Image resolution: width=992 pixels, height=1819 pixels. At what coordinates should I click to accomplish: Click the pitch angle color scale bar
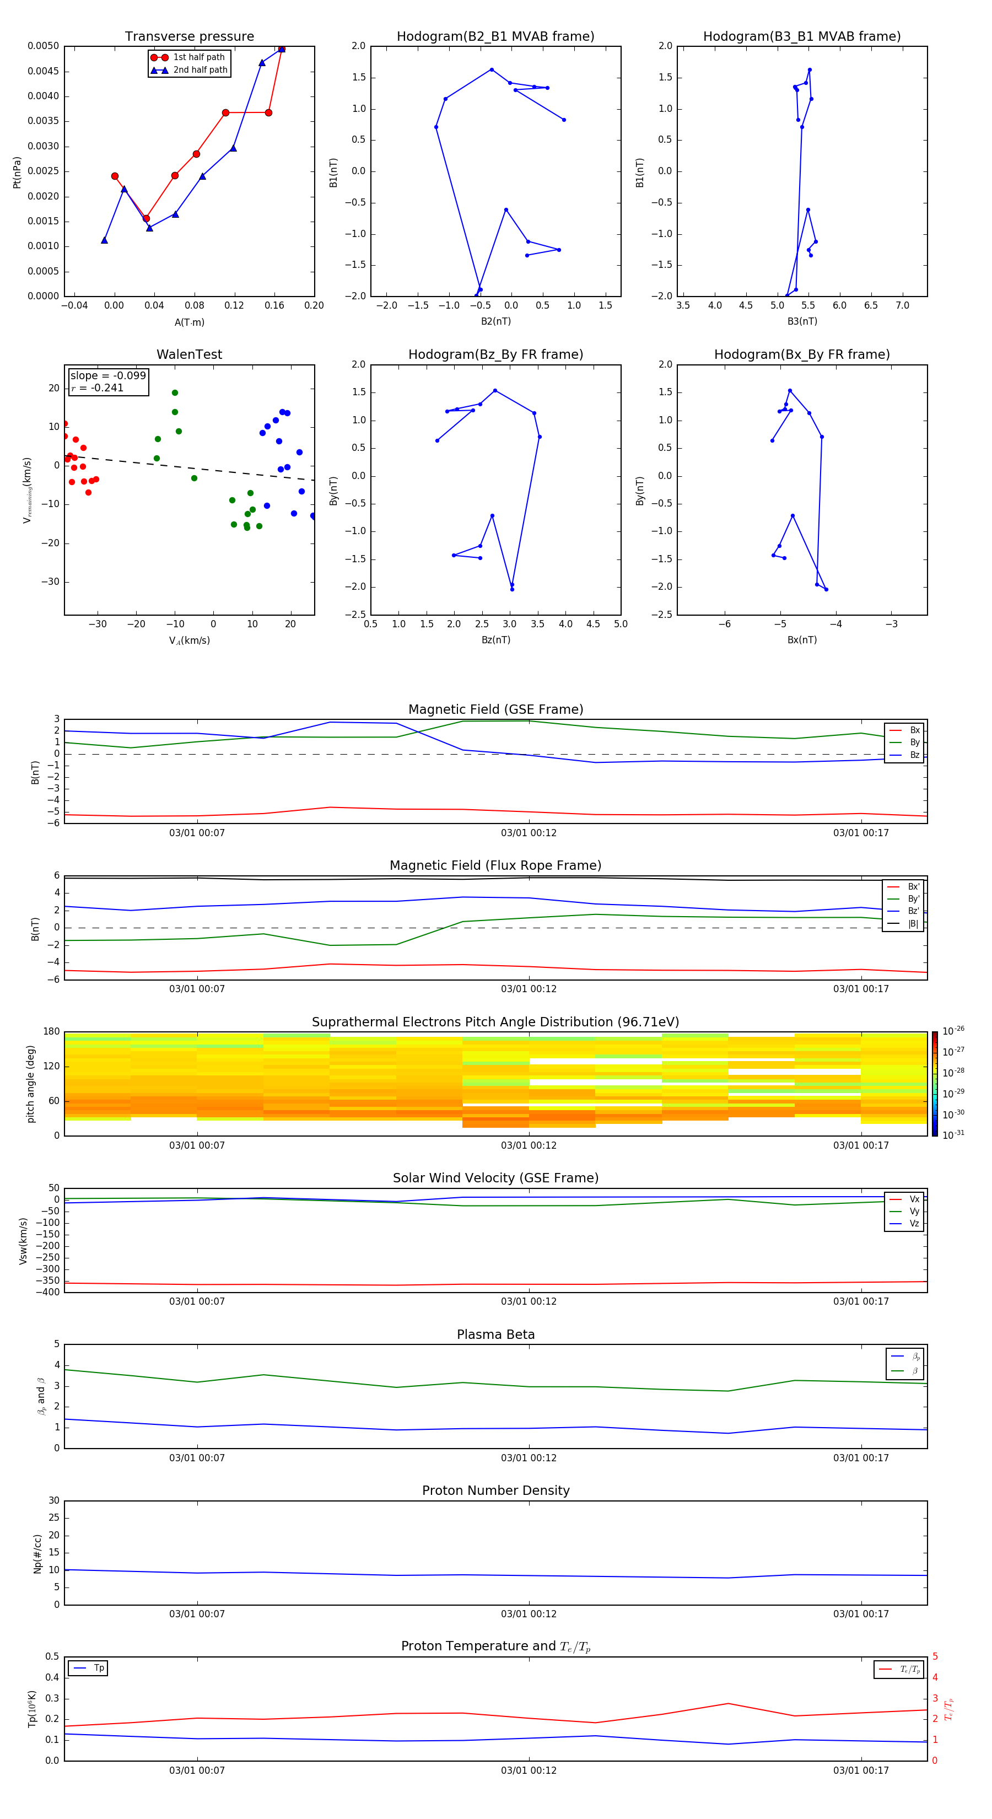935,1084
